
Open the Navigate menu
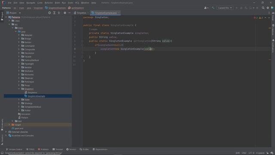pos(31,3)
